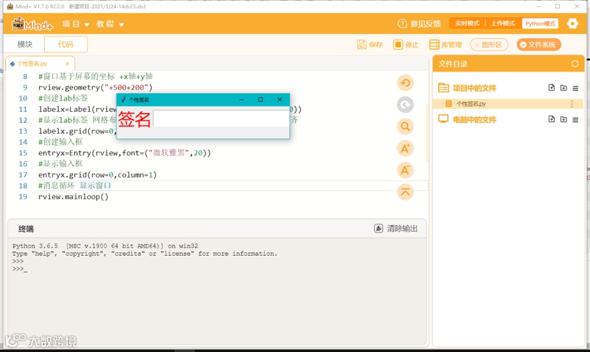Click the code editor vertical scrollbar

[x=427, y=133]
